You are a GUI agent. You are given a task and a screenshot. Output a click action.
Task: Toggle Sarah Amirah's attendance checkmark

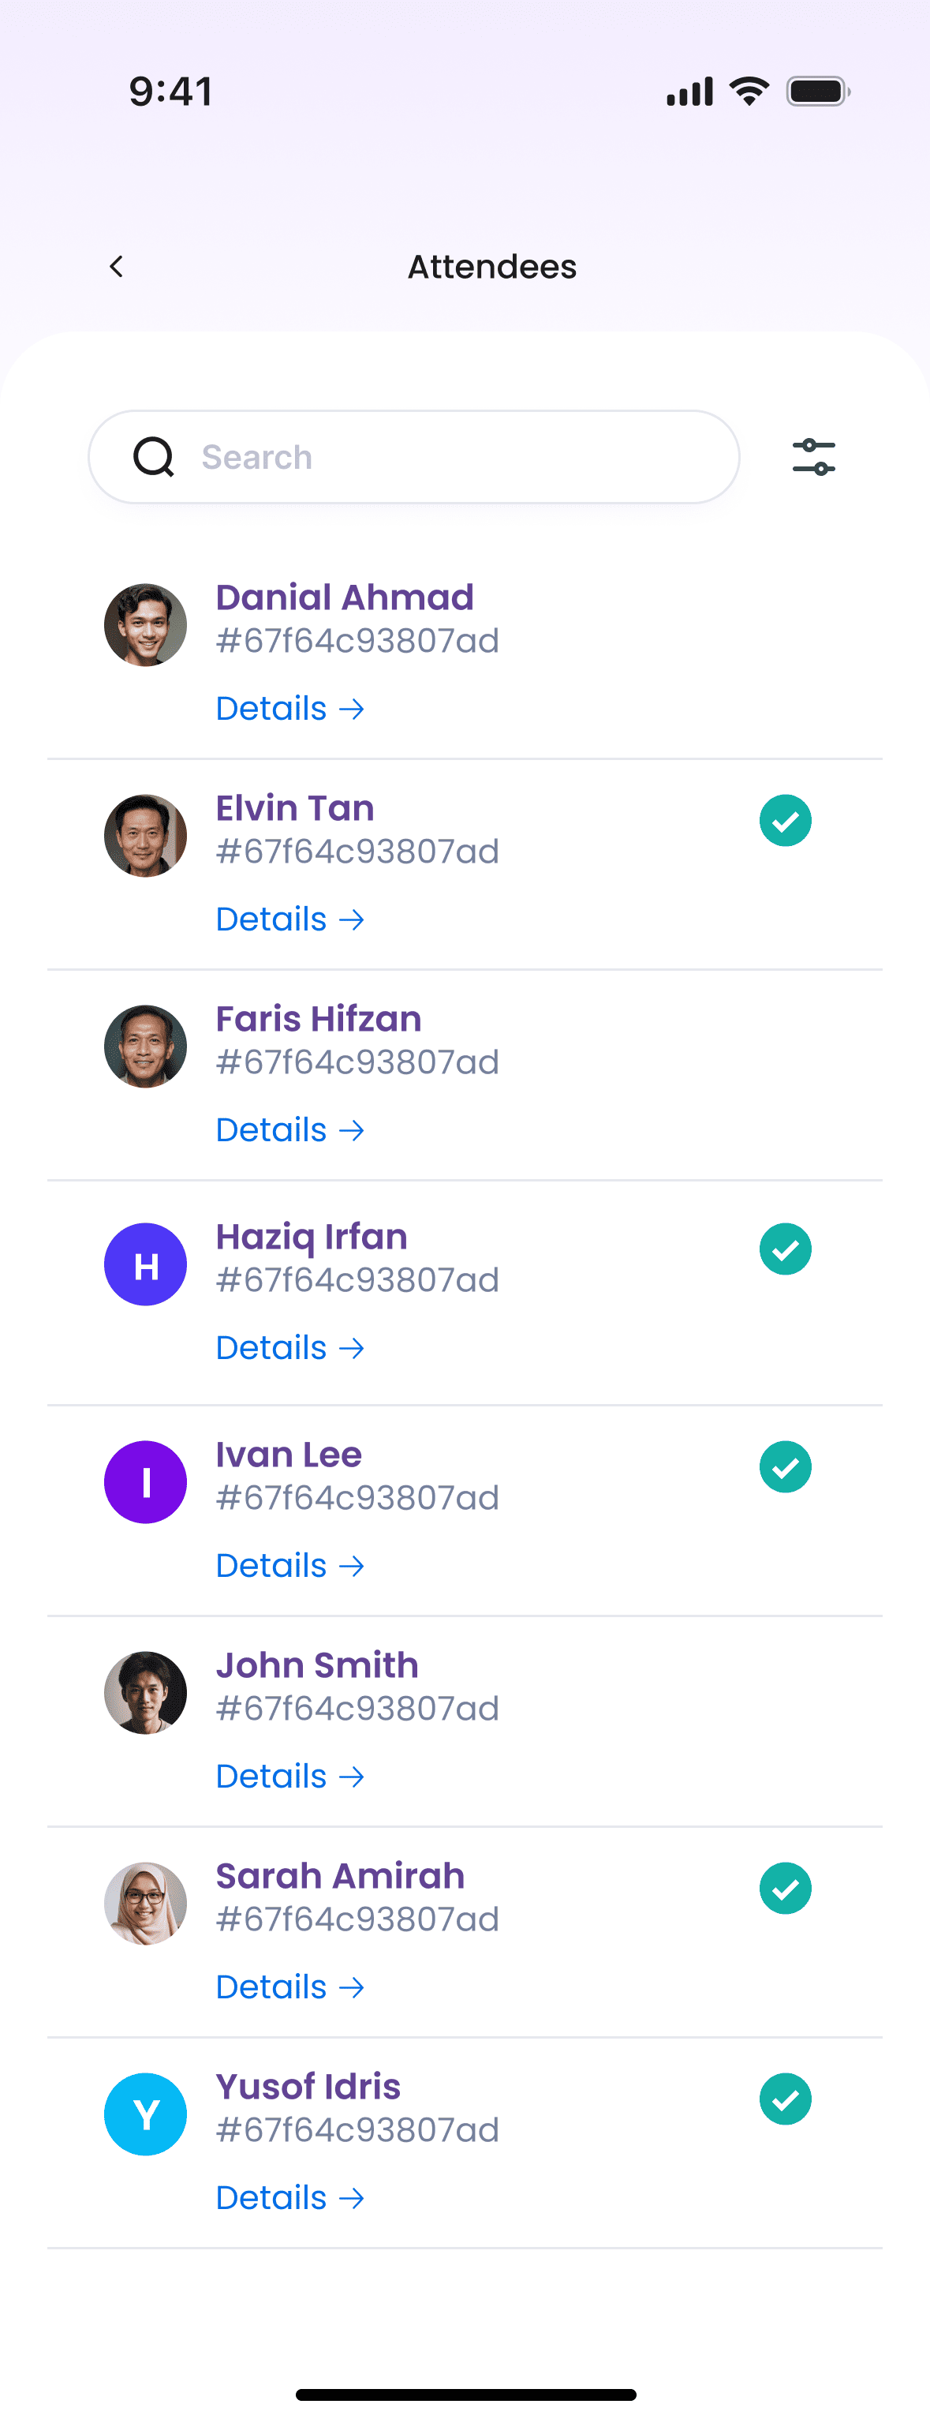pos(786,1889)
